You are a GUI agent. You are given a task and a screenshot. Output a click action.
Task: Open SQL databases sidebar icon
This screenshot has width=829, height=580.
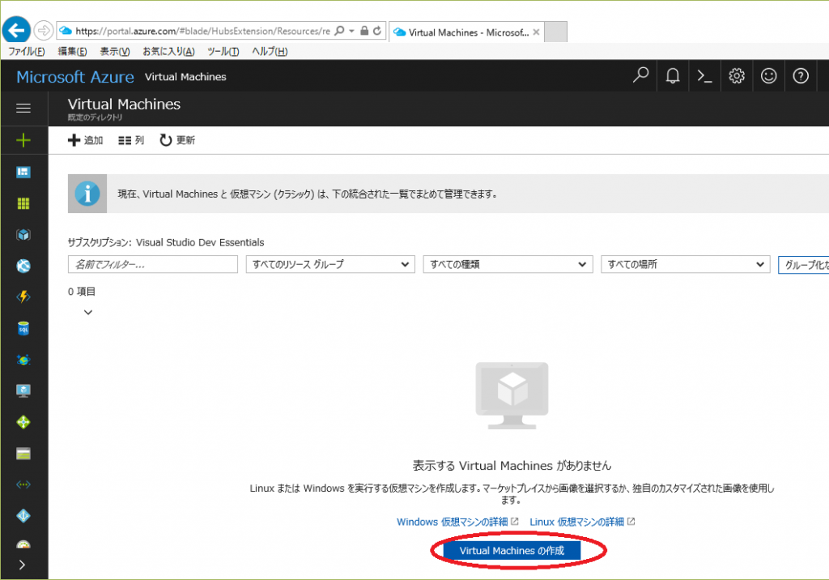click(x=23, y=328)
